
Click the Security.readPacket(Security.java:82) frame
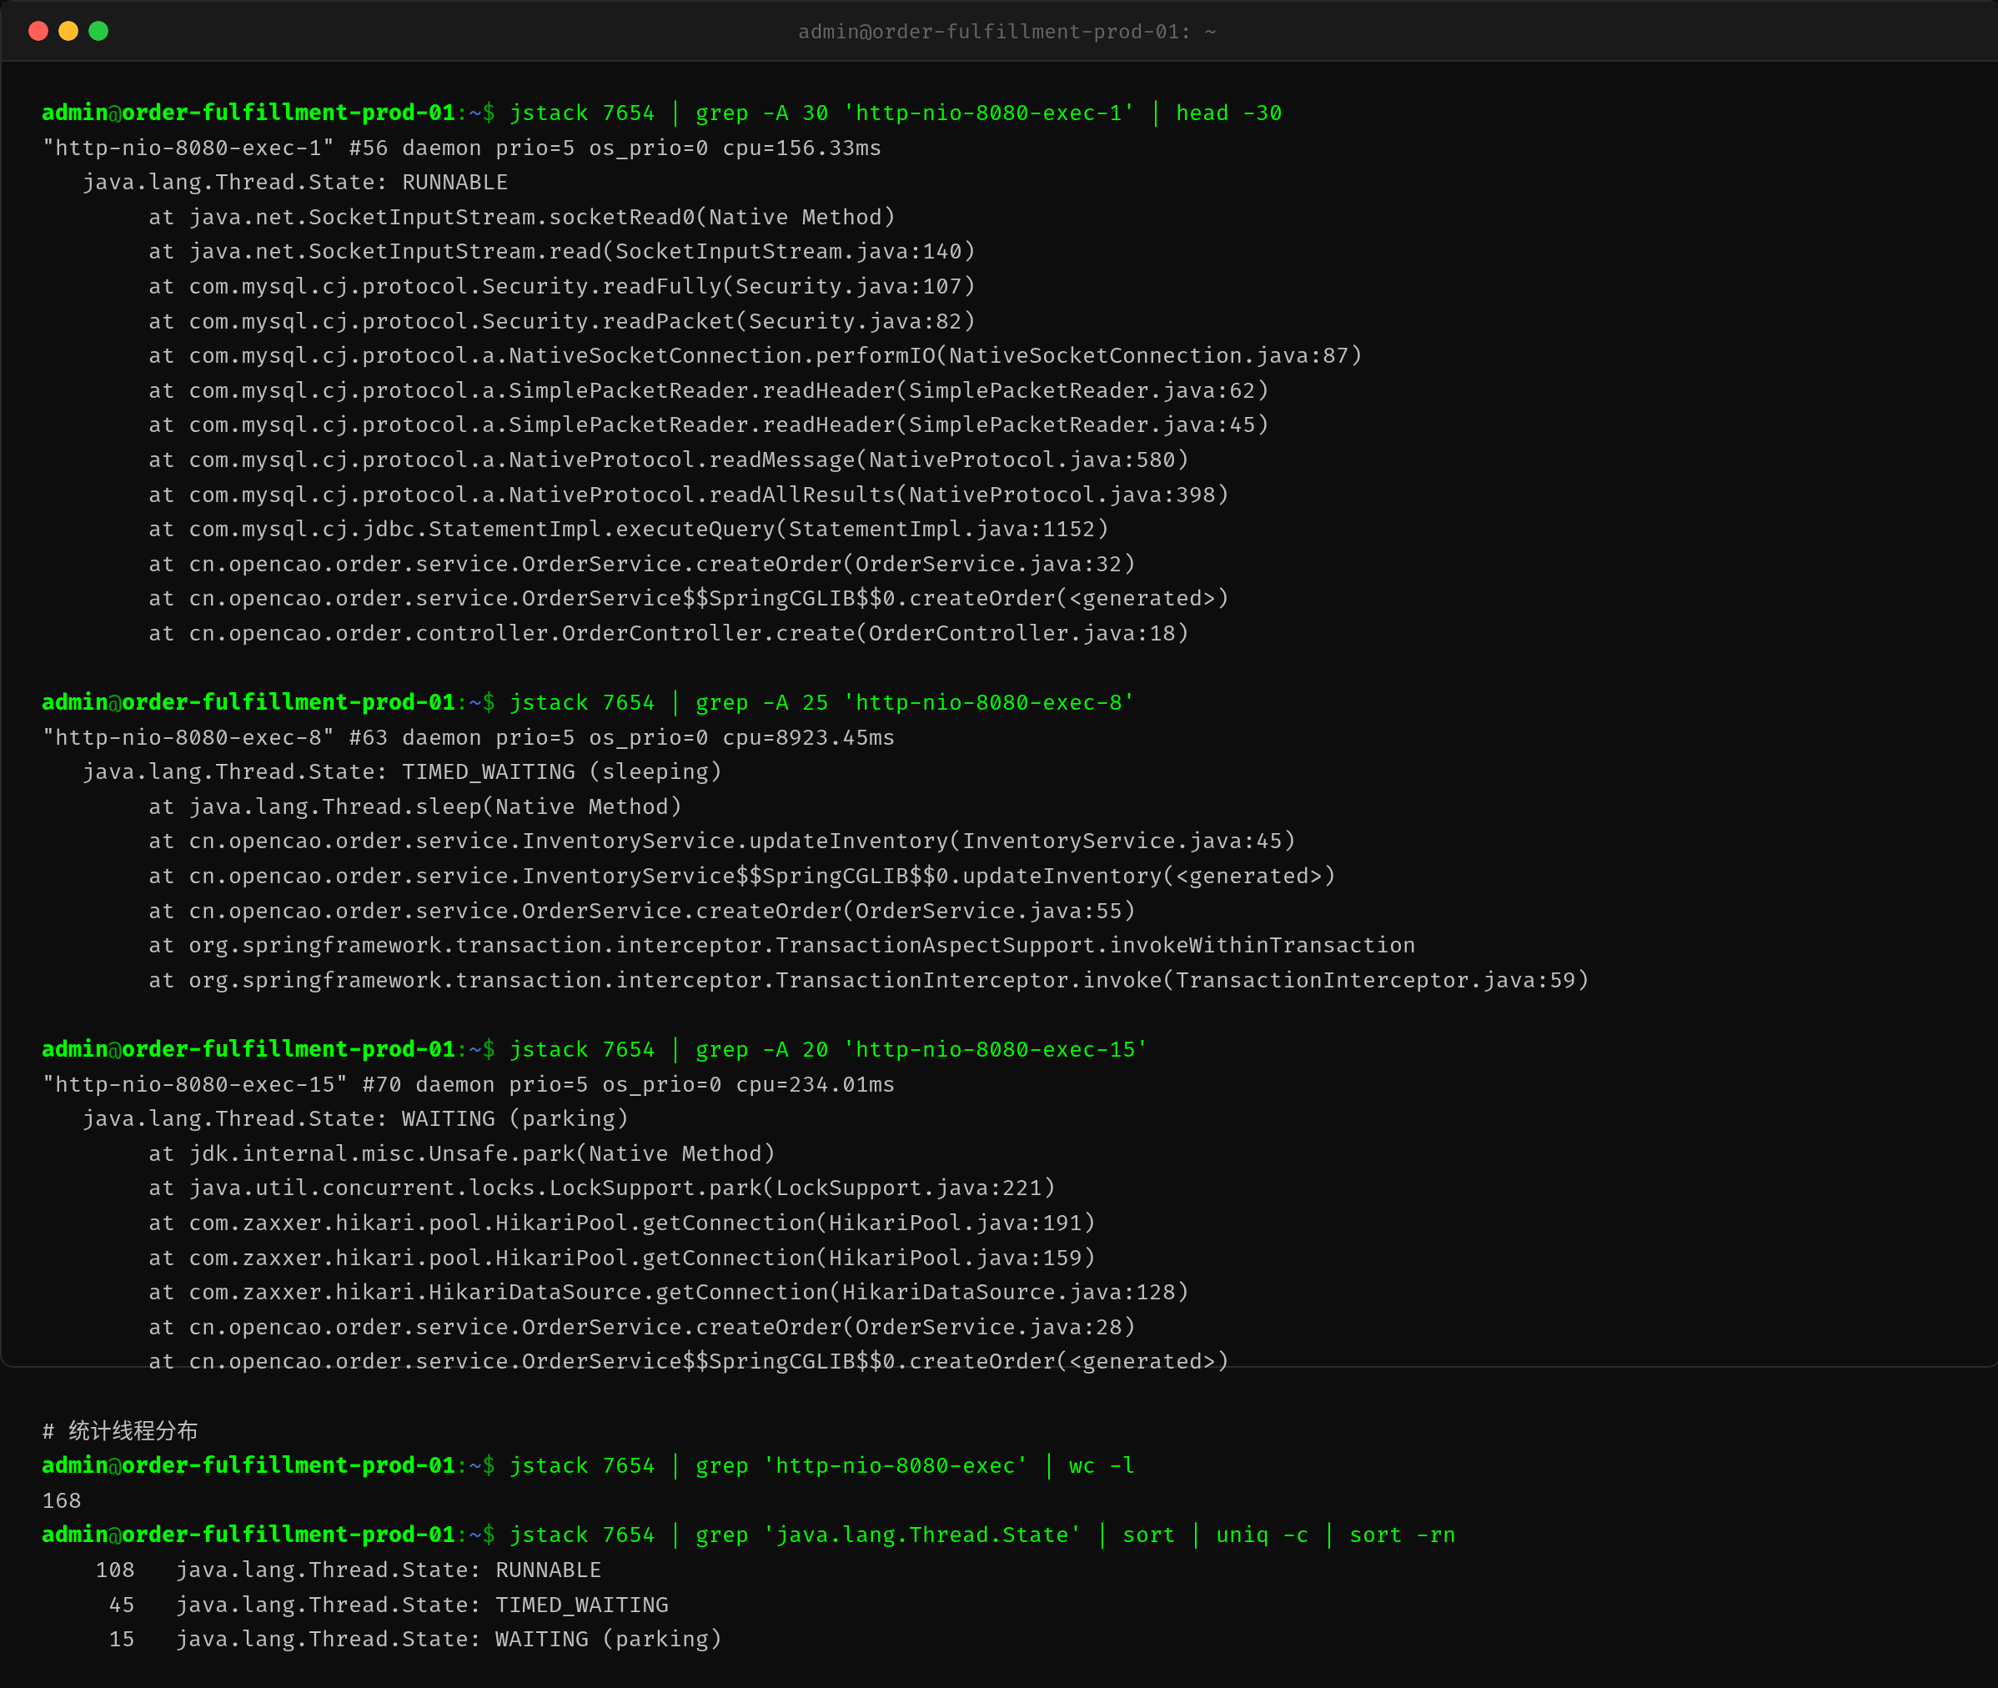562,322
